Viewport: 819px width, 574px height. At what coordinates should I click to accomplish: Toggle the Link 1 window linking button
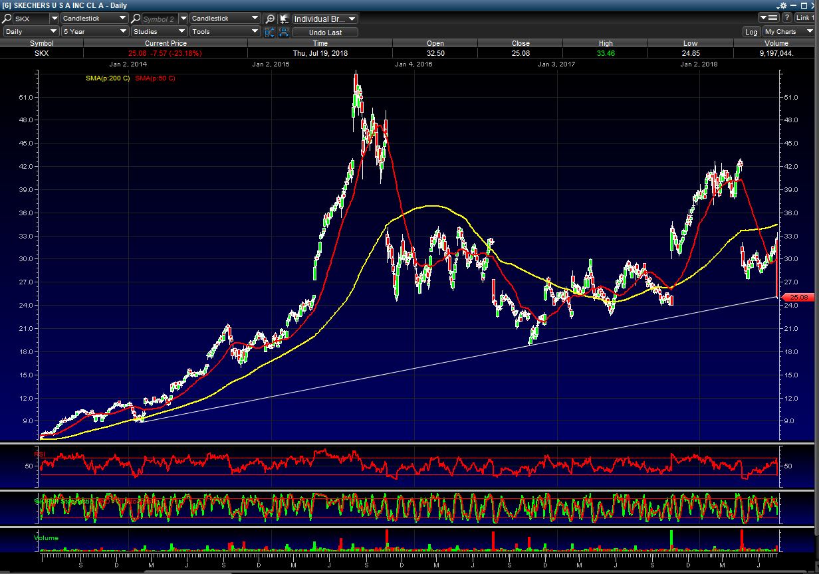click(802, 19)
